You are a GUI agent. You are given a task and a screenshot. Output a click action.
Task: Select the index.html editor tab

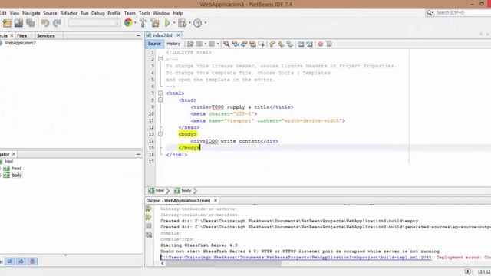162,35
